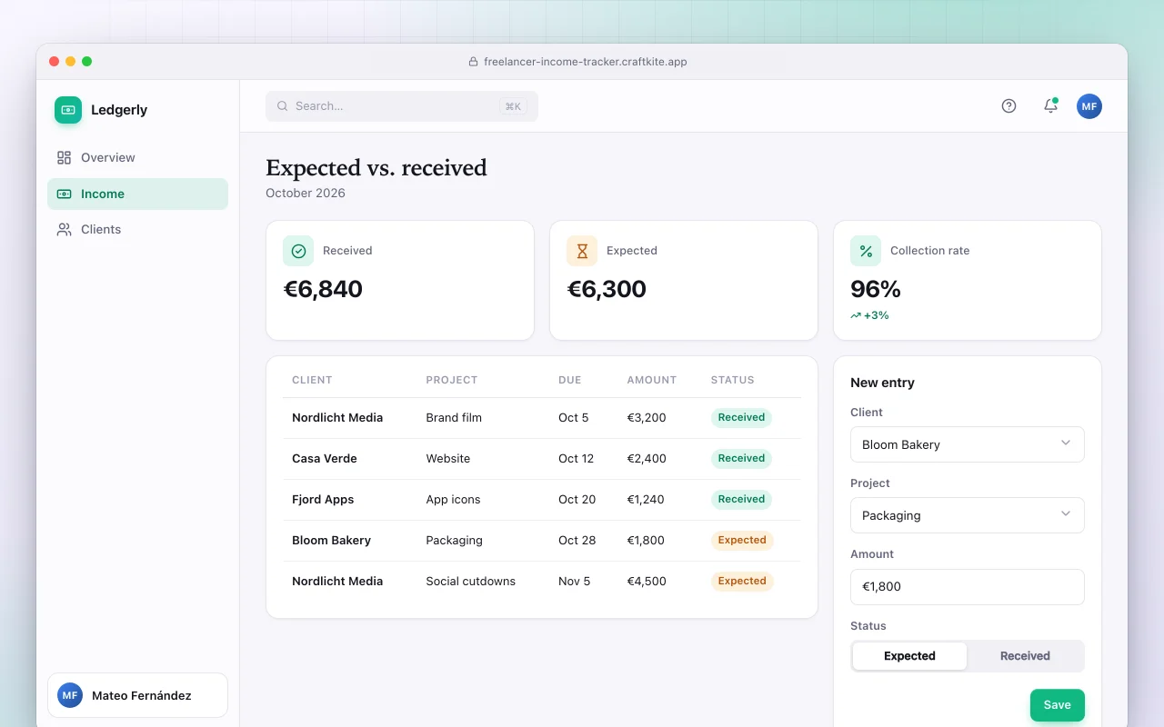Click the Overview grid icon in sidebar
Image resolution: width=1164 pixels, height=727 pixels.
point(64,157)
